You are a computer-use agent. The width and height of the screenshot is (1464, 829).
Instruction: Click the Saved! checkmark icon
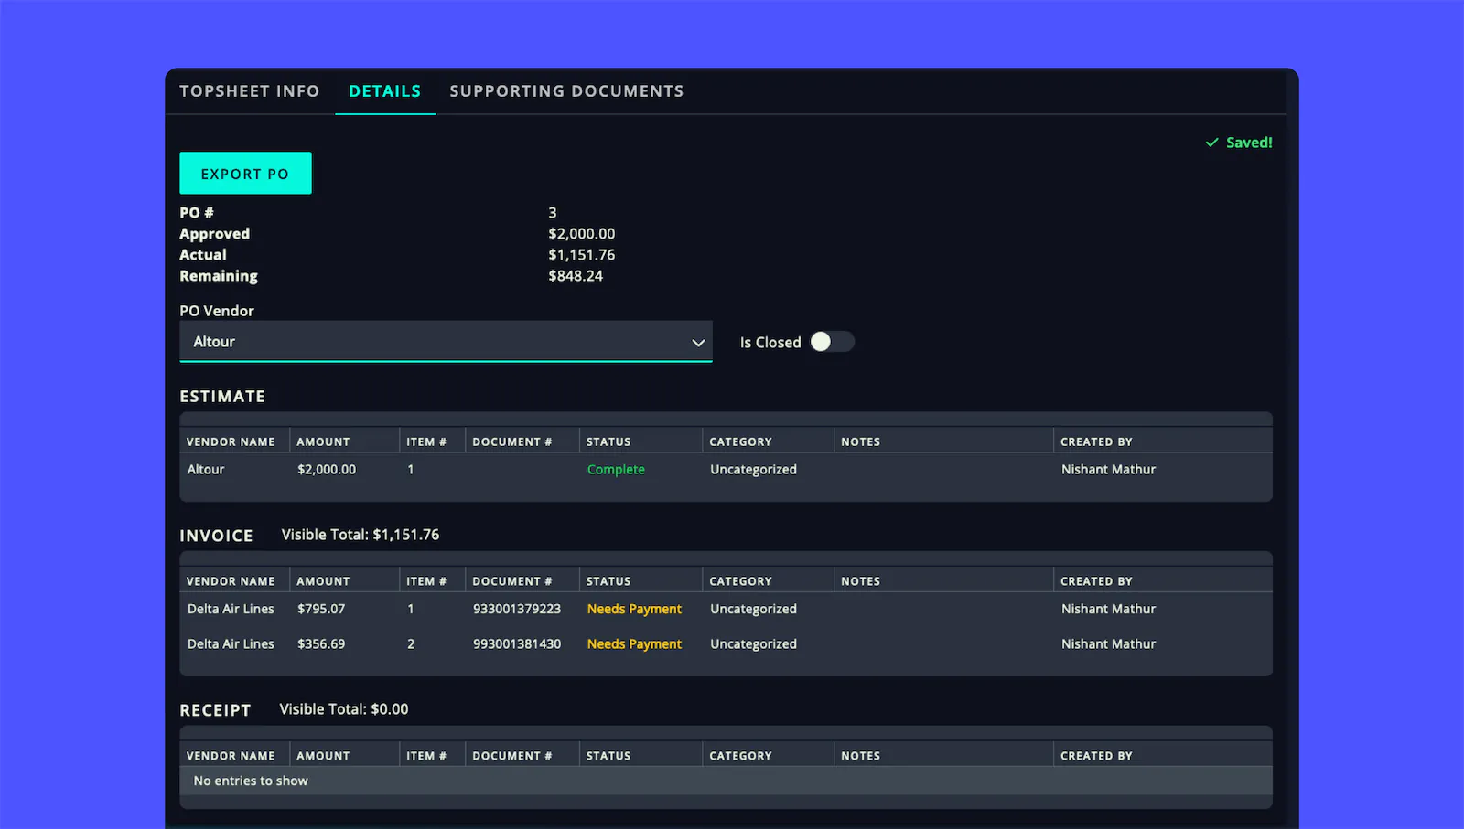pos(1211,143)
